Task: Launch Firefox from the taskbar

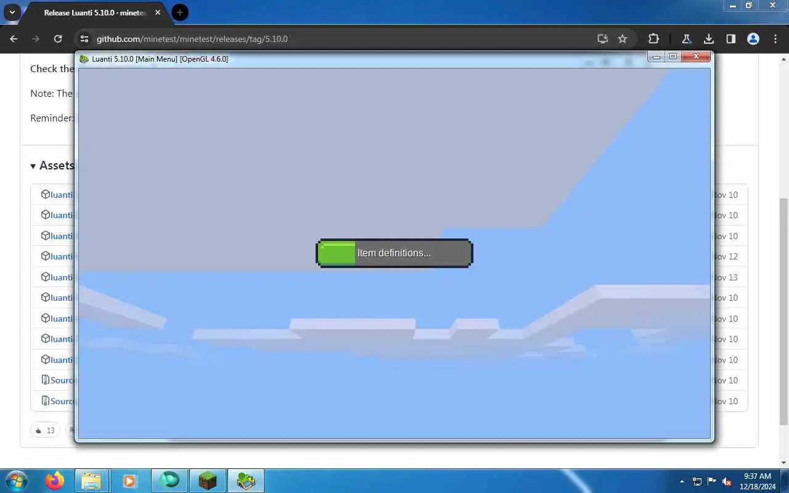Action: coord(54,481)
